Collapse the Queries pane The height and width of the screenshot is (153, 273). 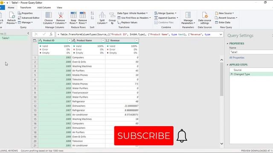click(28, 33)
